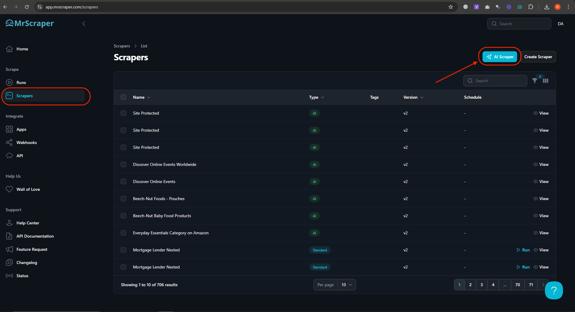575x312 pixels.
Task: Go to results page 70
Action: pyautogui.click(x=518, y=285)
